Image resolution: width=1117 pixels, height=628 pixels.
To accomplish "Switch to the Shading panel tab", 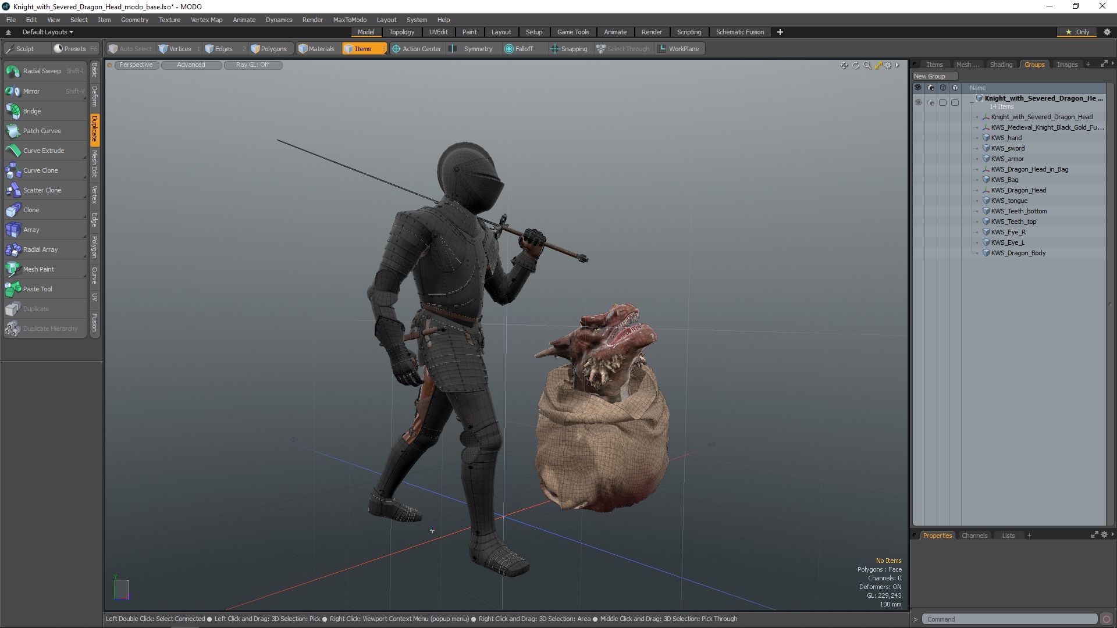I will (x=1001, y=65).
